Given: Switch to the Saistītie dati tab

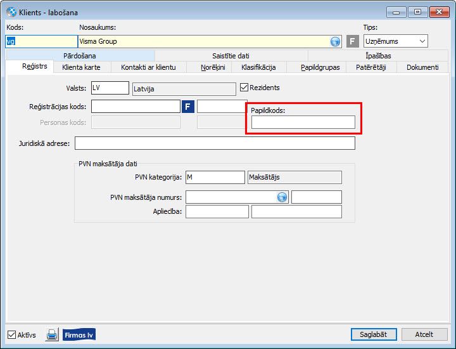Looking at the screenshot, I should (231, 56).
